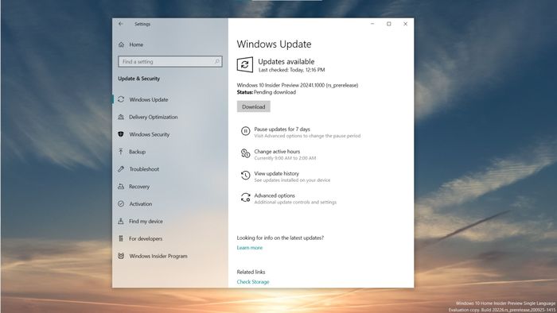Open Find my device settings

tap(146, 221)
